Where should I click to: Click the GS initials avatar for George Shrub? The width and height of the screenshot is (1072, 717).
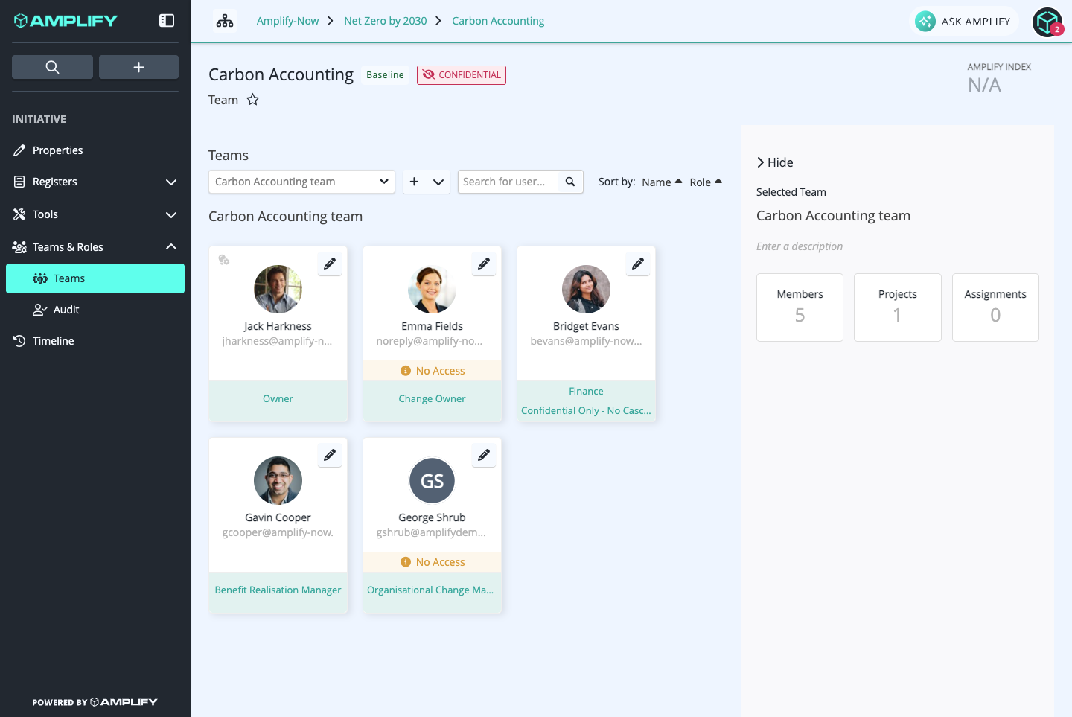click(432, 480)
